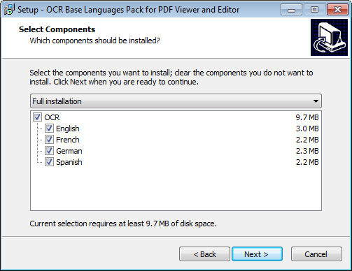Click the computer installer graphic in the header
The height and width of the screenshot is (271, 352).
click(329, 38)
